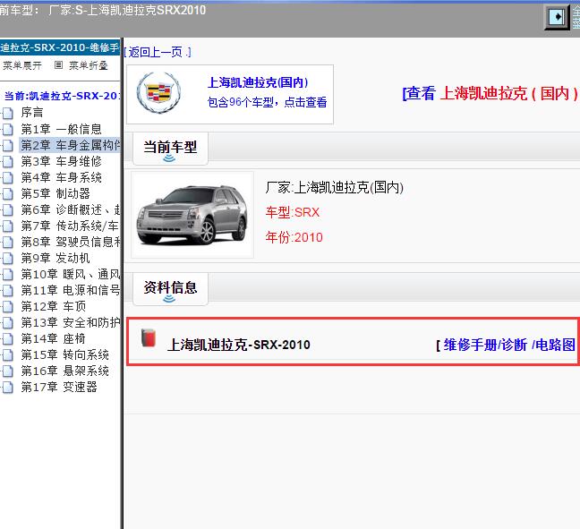
Task: Click the 车型:SRX red text
Action: coord(292,212)
